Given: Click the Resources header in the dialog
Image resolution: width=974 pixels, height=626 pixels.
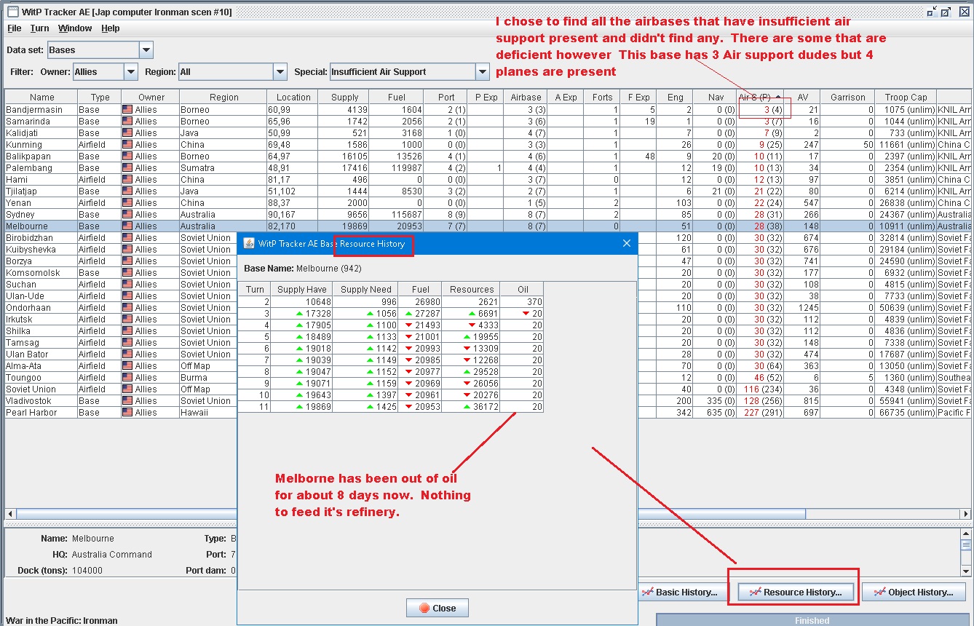Looking at the screenshot, I should pyautogui.click(x=472, y=289).
